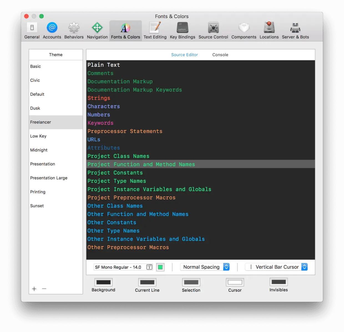Open the Accounts preferences pane
Image resolution: width=344 pixels, height=332 pixels.
(52, 30)
